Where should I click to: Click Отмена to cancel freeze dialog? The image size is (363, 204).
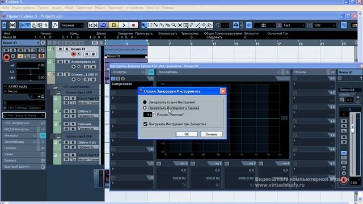(x=211, y=134)
